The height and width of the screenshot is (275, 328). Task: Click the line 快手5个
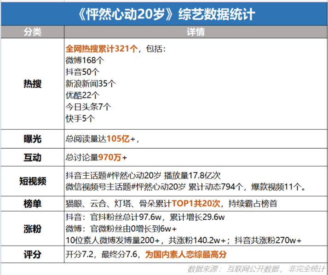pos(80,119)
